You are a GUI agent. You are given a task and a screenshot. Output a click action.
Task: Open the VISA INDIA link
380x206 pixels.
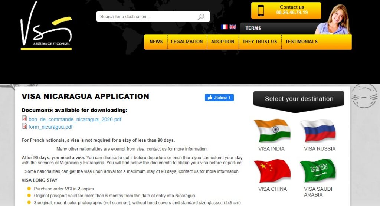point(271,149)
